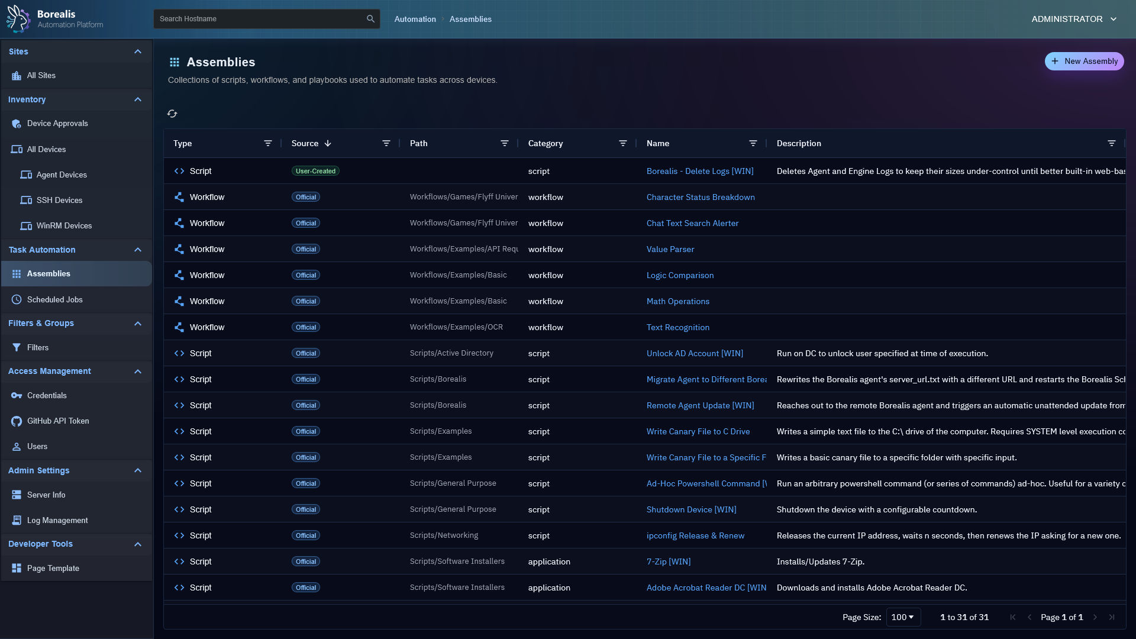
Task: Open filter menu for Description column
Action: [x=1112, y=143]
